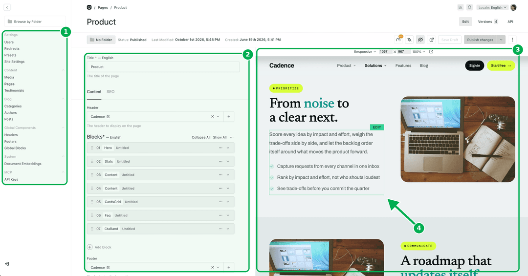528x276 pixels.
Task: Click Collapse All blocks
Action: [x=201, y=137]
